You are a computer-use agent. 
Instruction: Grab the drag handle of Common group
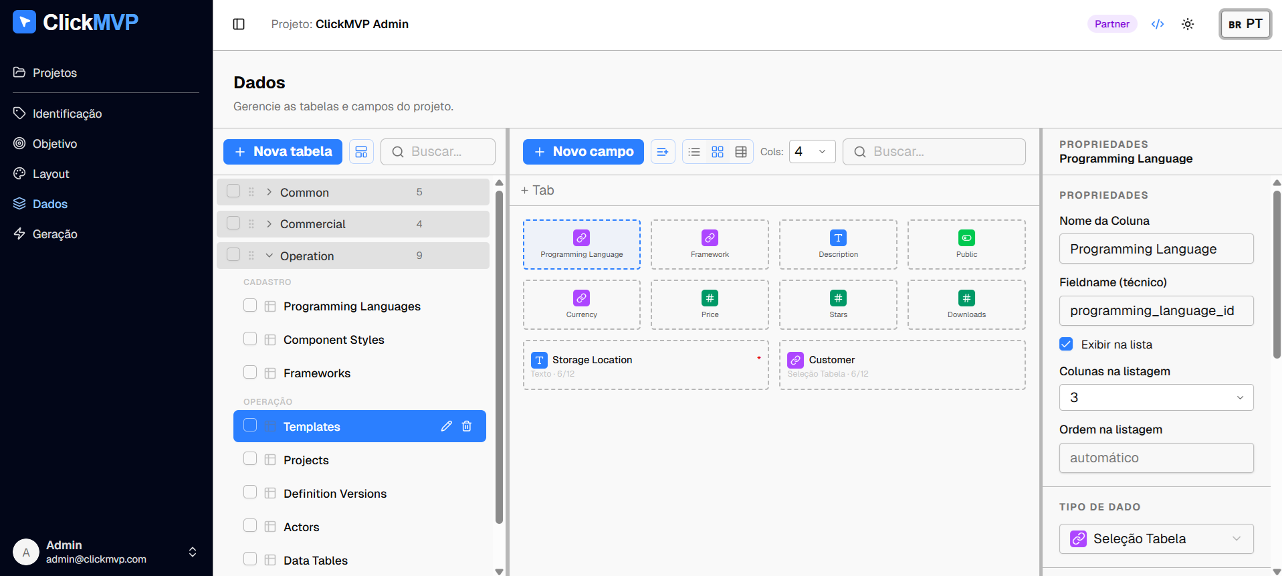click(251, 192)
